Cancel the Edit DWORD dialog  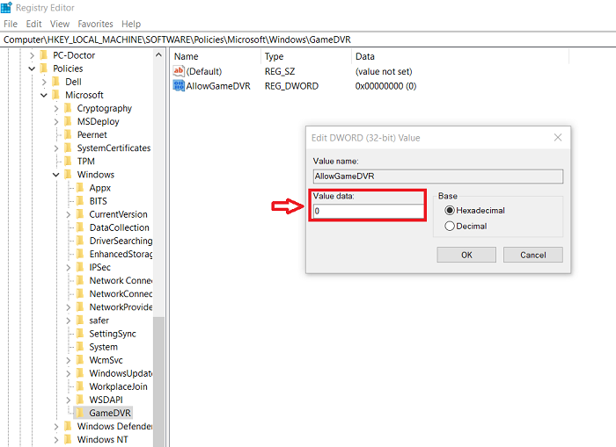pyautogui.click(x=533, y=255)
